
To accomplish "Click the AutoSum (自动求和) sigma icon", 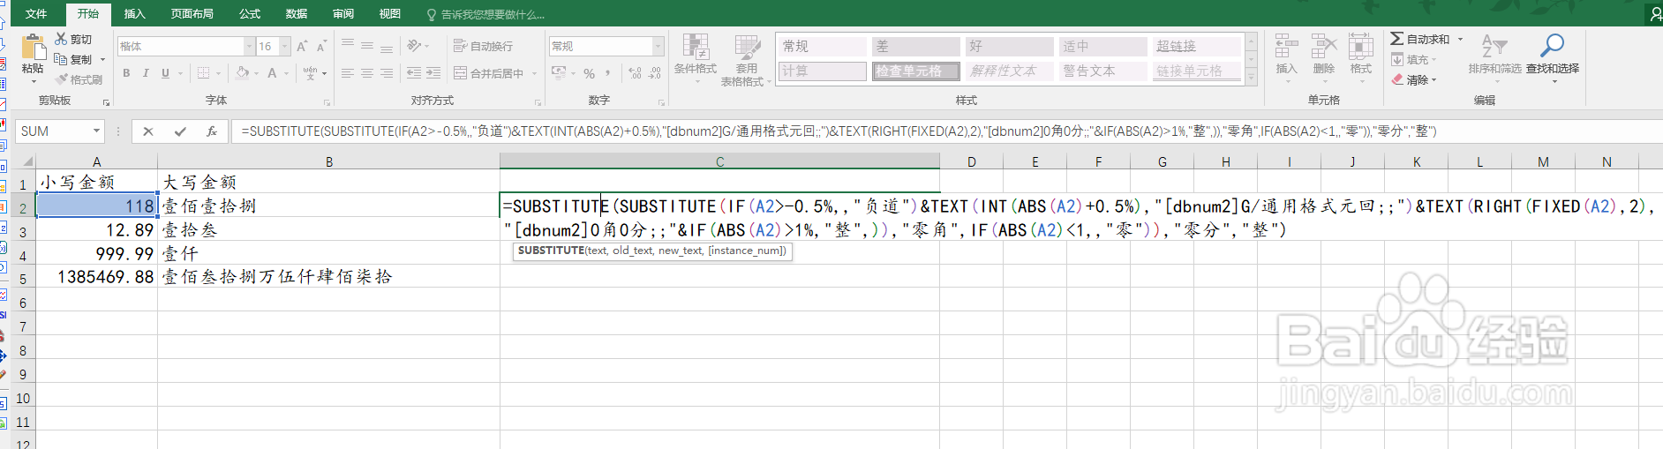I will pyautogui.click(x=1397, y=39).
